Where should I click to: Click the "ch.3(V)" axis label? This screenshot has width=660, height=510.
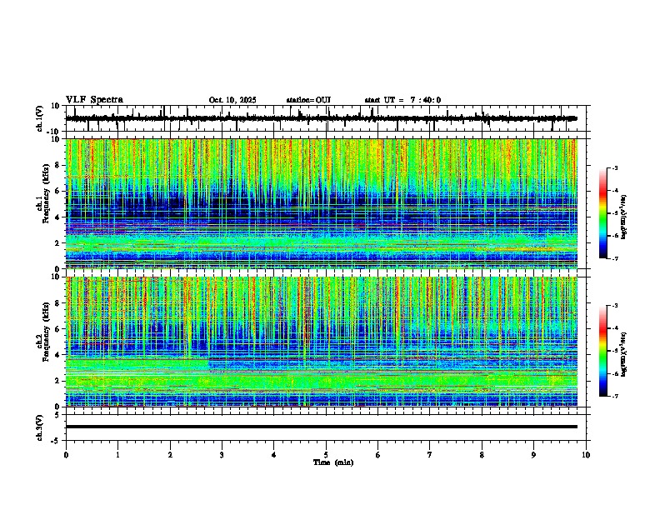[x=40, y=427]
